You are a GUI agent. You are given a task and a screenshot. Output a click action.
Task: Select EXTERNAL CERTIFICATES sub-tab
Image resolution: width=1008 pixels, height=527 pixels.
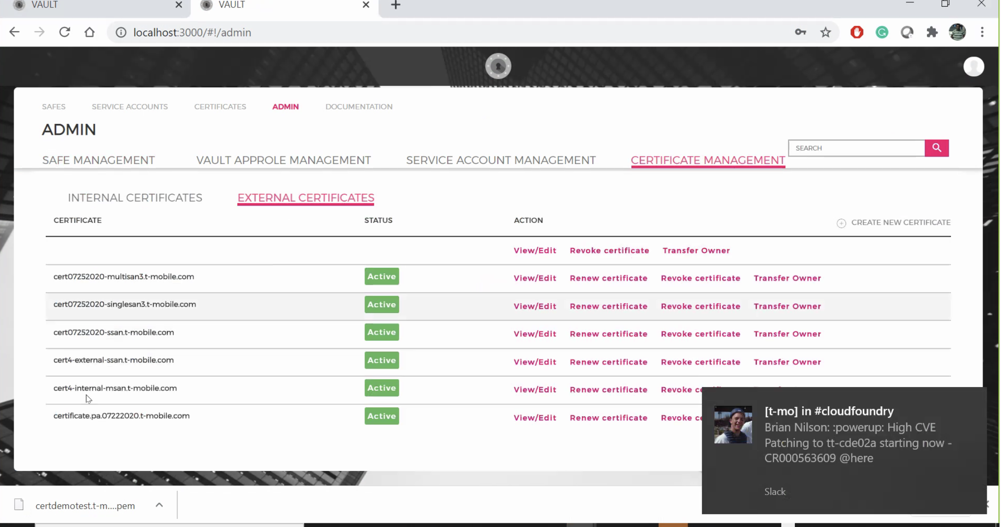306,198
